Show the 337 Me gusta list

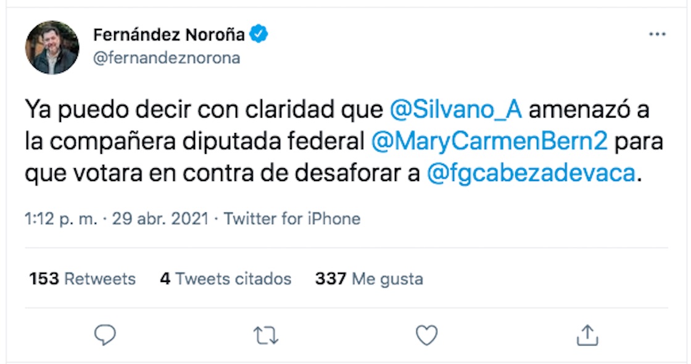click(369, 278)
